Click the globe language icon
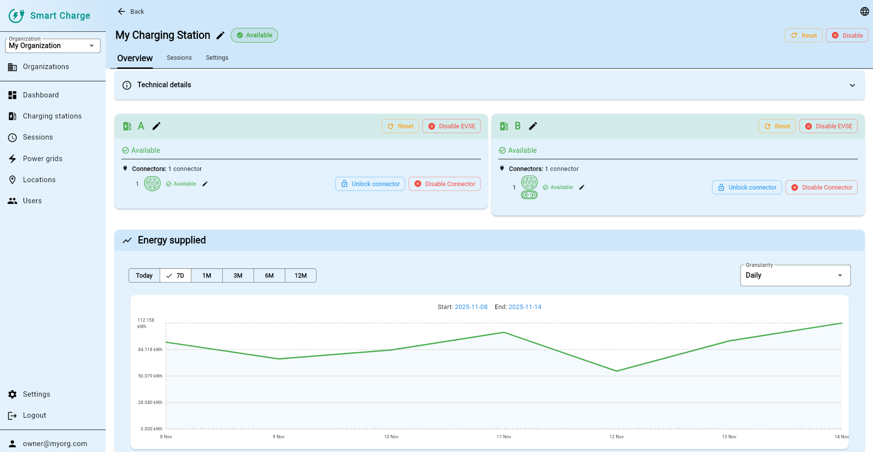 point(864,11)
